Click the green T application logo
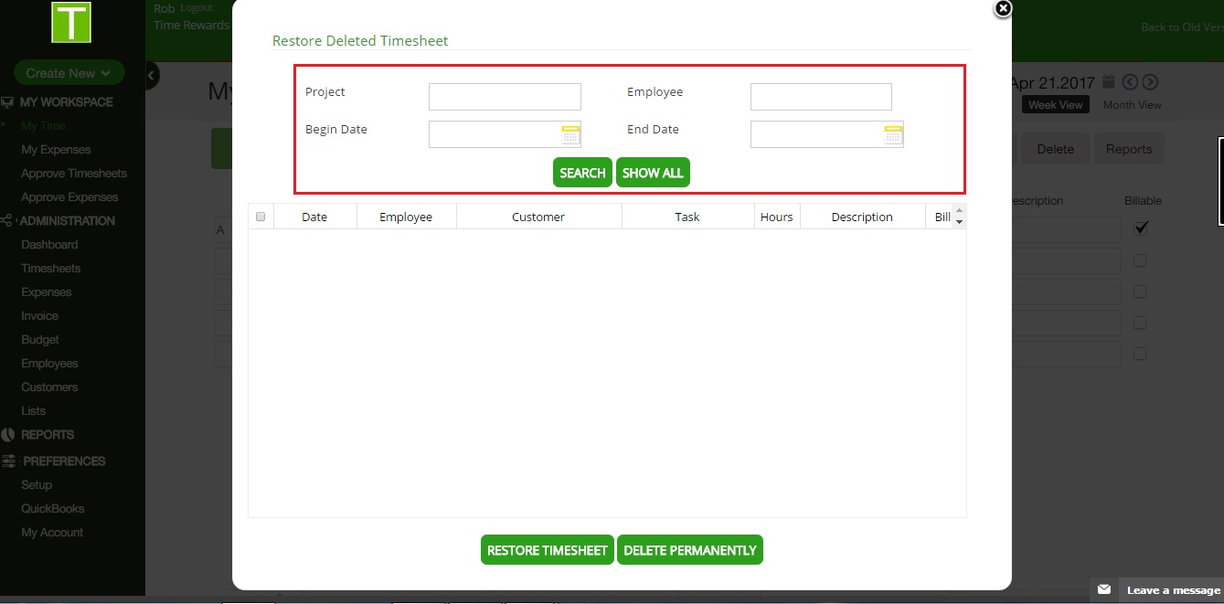1224x604 pixels. (x=71, y=22)
